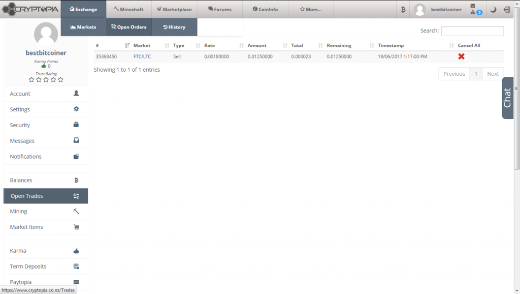Go to Next page
Screen dimensions: 520x294
point(493,74)
